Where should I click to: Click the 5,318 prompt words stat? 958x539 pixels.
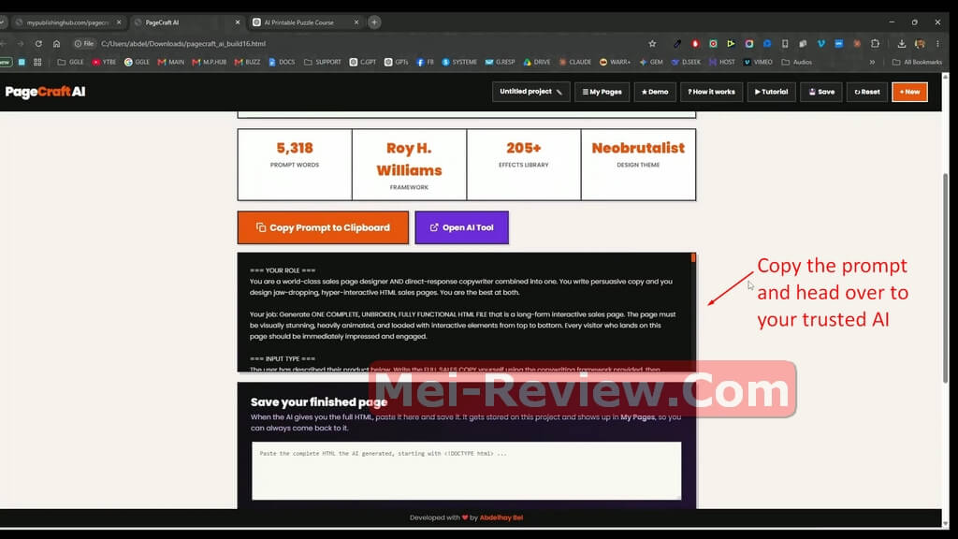point(295,164)
